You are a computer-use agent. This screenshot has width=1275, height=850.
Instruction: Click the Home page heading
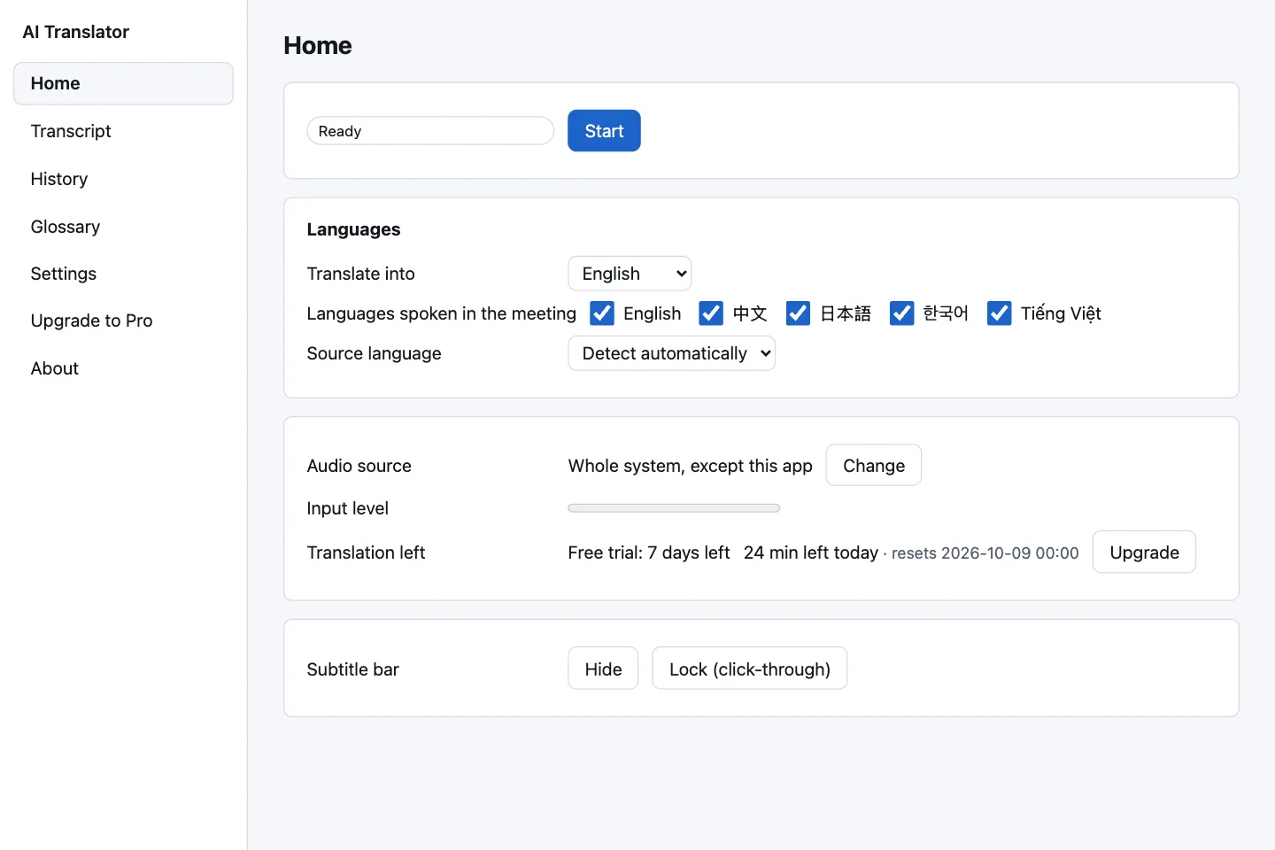pos(318,45)
